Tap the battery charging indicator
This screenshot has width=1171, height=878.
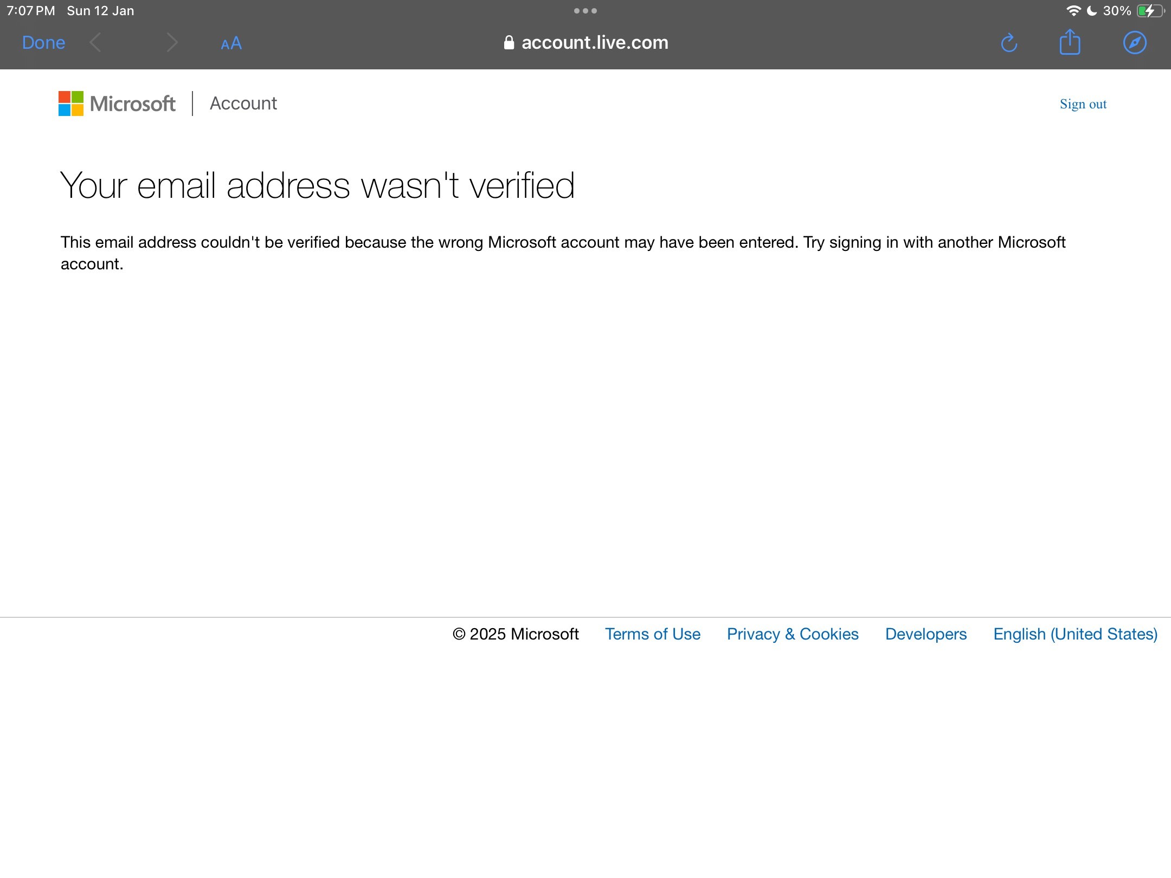pos(1150,11)
